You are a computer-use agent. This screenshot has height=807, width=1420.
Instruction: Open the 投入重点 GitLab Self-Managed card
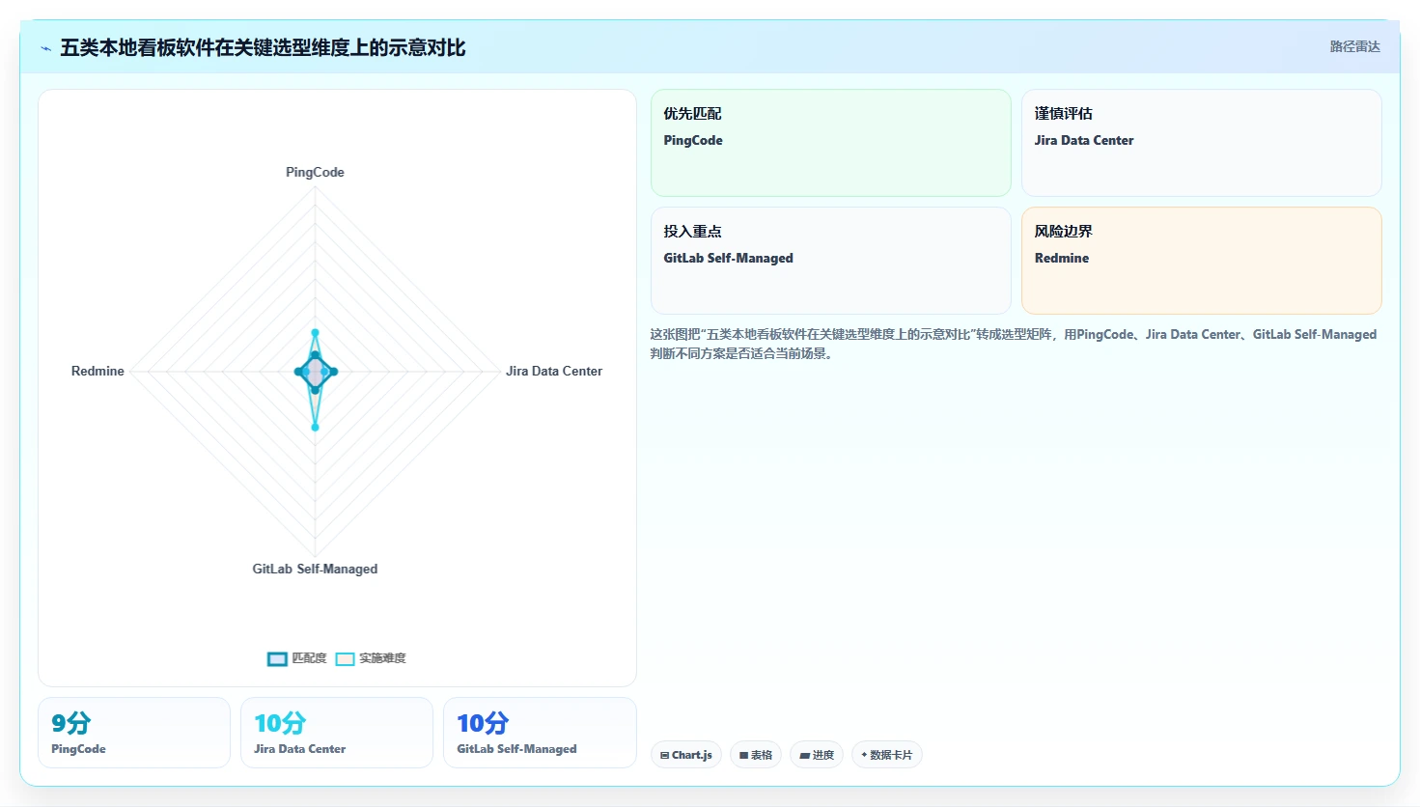click(x=830, y=261)
